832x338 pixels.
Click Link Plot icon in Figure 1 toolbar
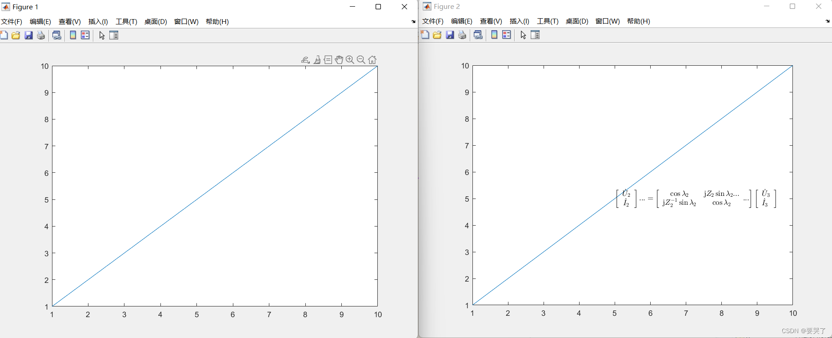(x=57, y=36)
